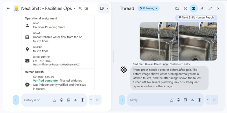
Task: Start a video meeting
Action: (102, 8)
